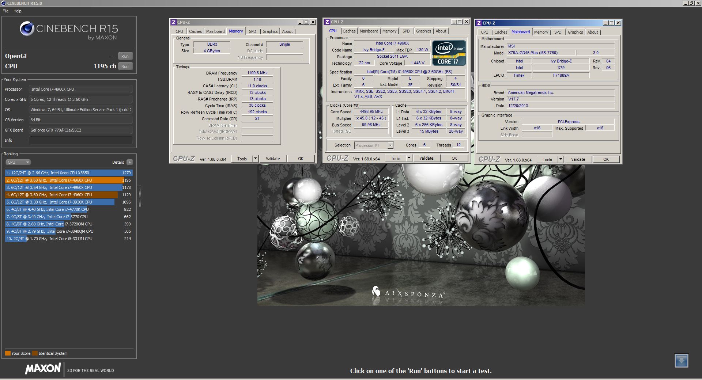This screenshot has width=702, height=380.
Task: Select ranking row 9 Intel Core i7-3840QM
Action: pos(69,231)
